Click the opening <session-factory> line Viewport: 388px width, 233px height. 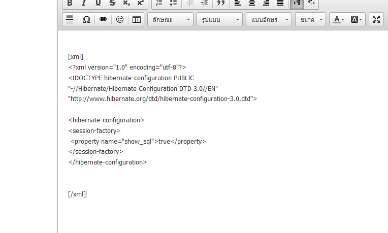tap(94, 131)
